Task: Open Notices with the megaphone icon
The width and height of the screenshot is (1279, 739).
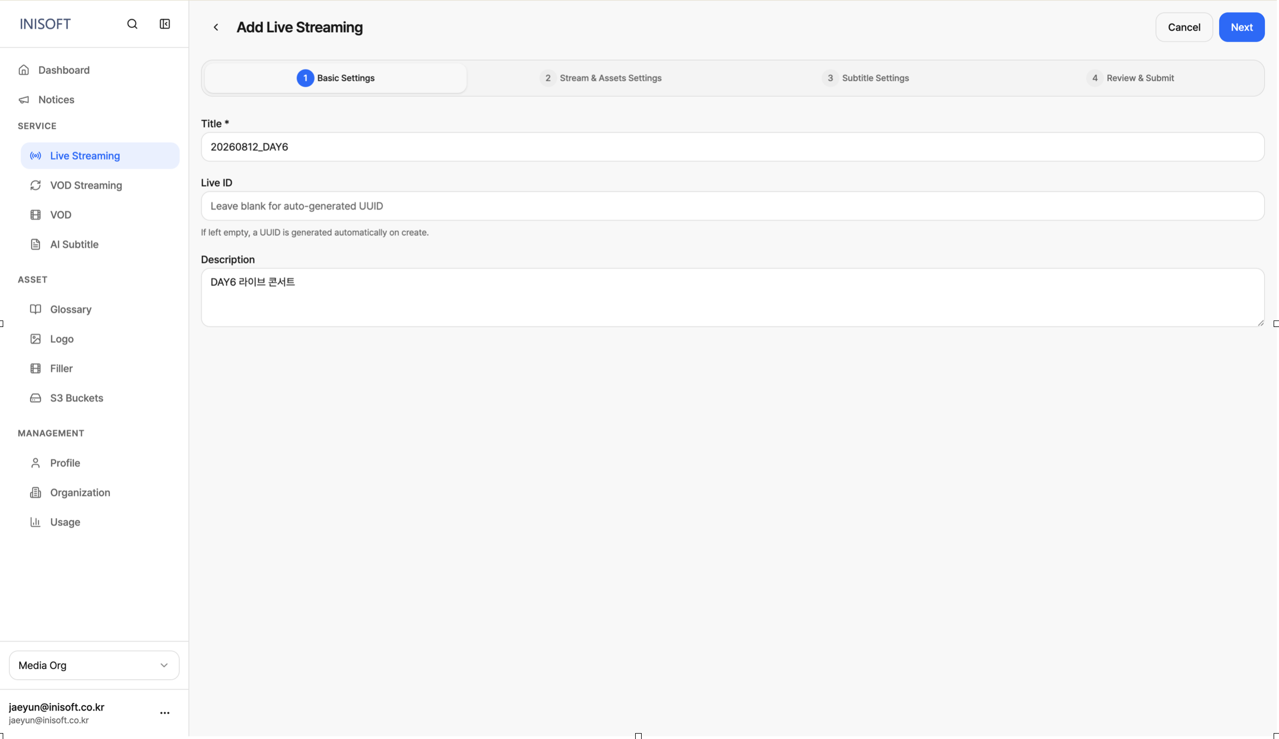Action: (x=24, y=100)
